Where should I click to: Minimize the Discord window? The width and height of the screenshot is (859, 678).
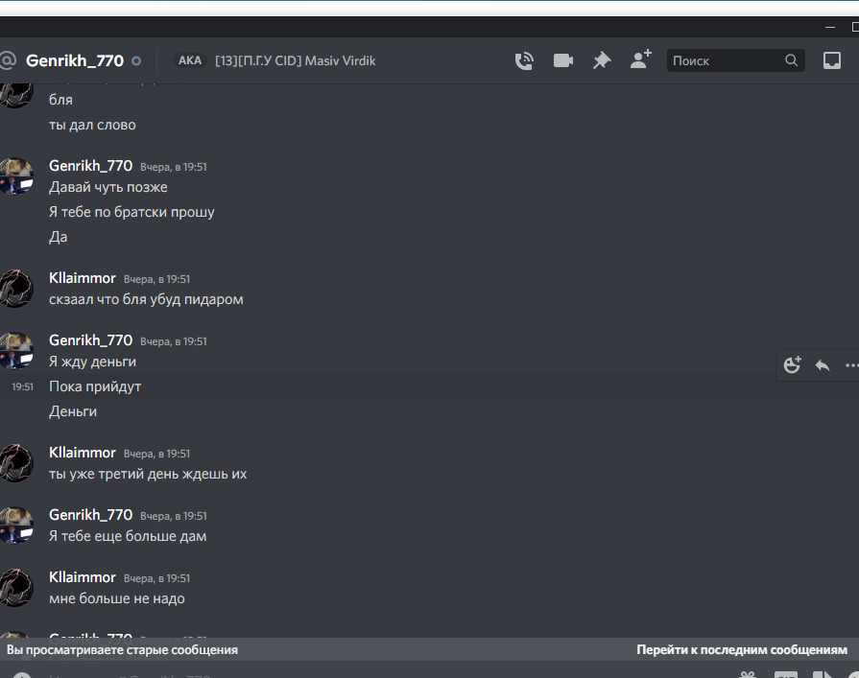830,27
